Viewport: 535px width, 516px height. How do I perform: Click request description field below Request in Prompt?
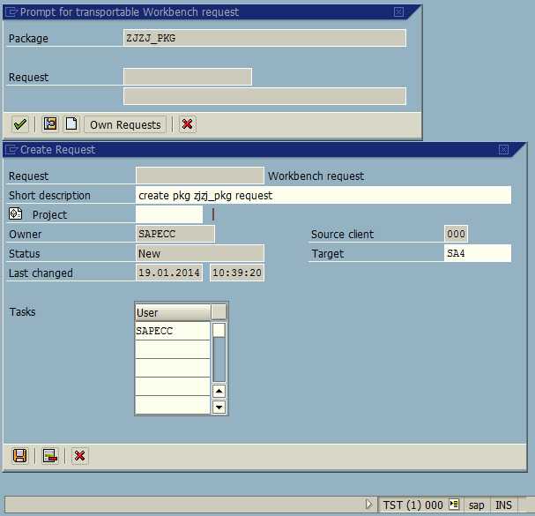(x=264, y=96)
